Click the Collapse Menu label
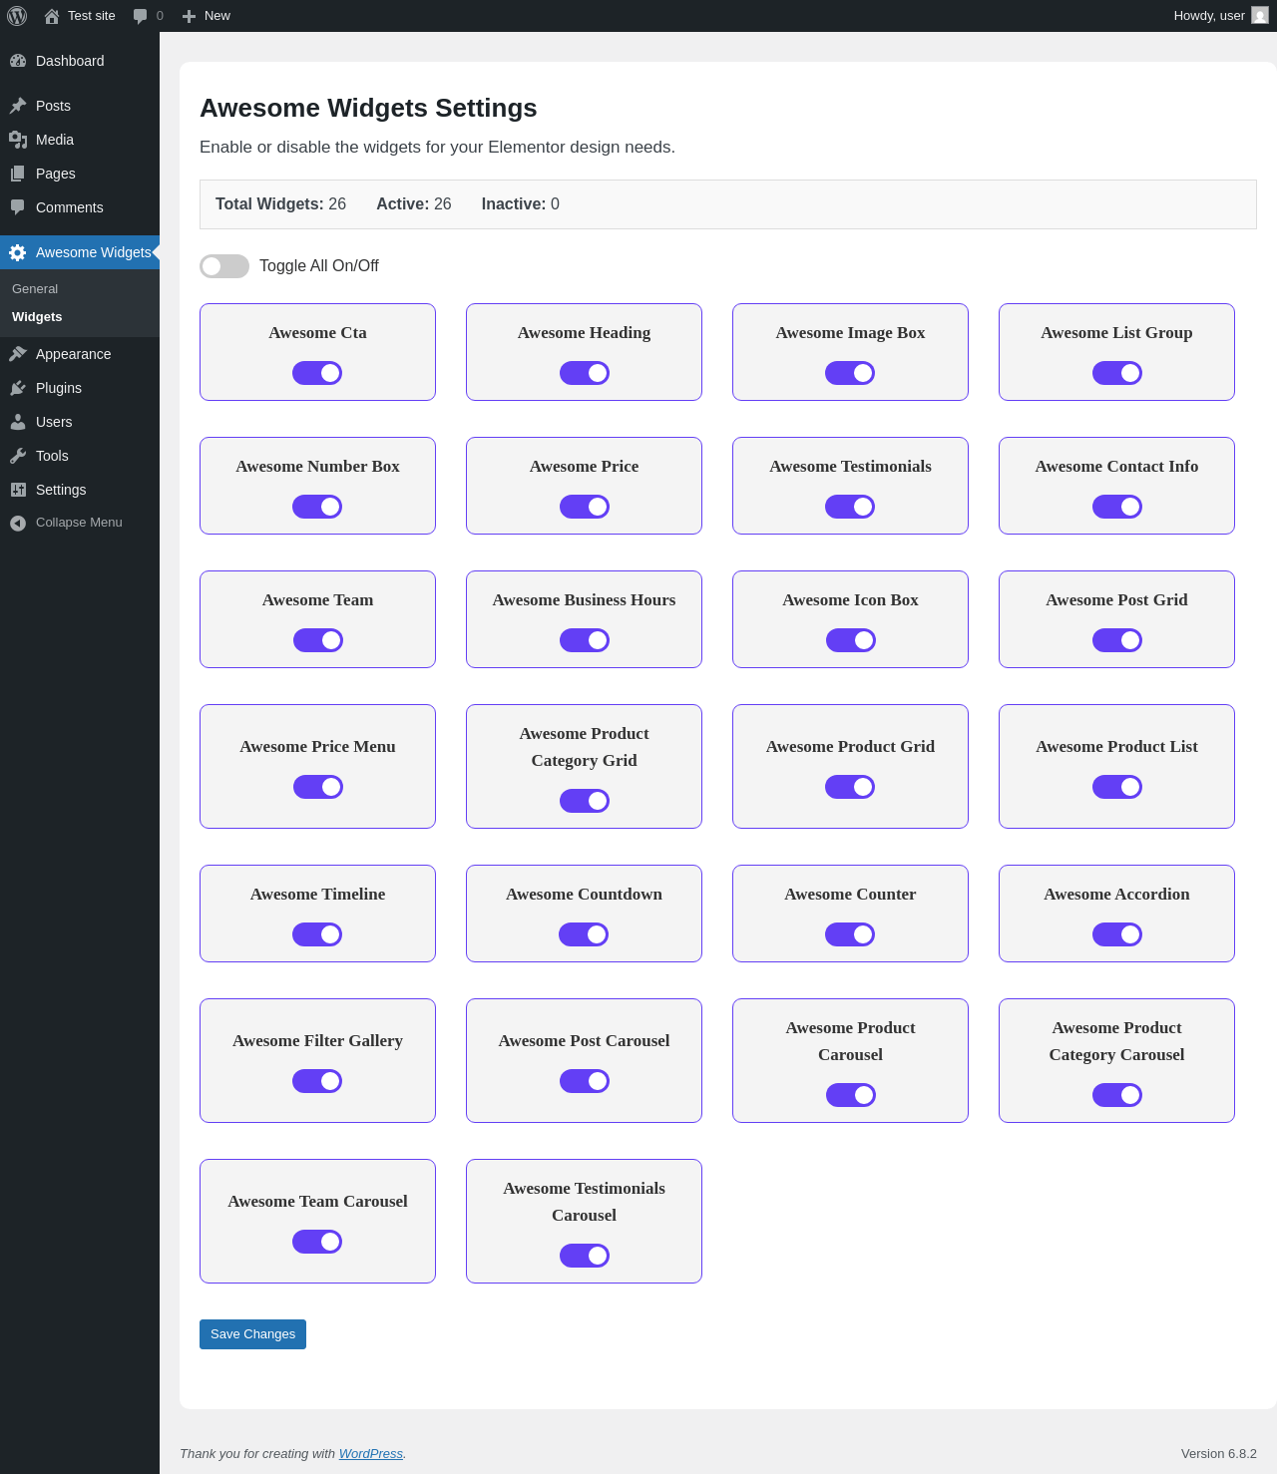1277x1474 pixels. (79, 523)
